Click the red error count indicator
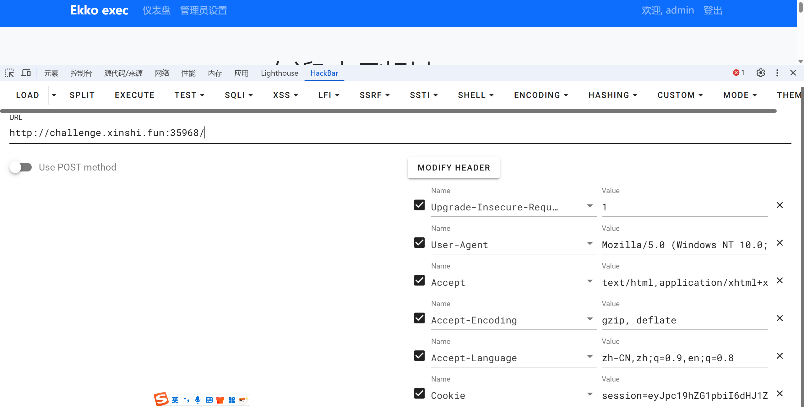The height and width of the screenshot is (407, 804). click(738, 73)
